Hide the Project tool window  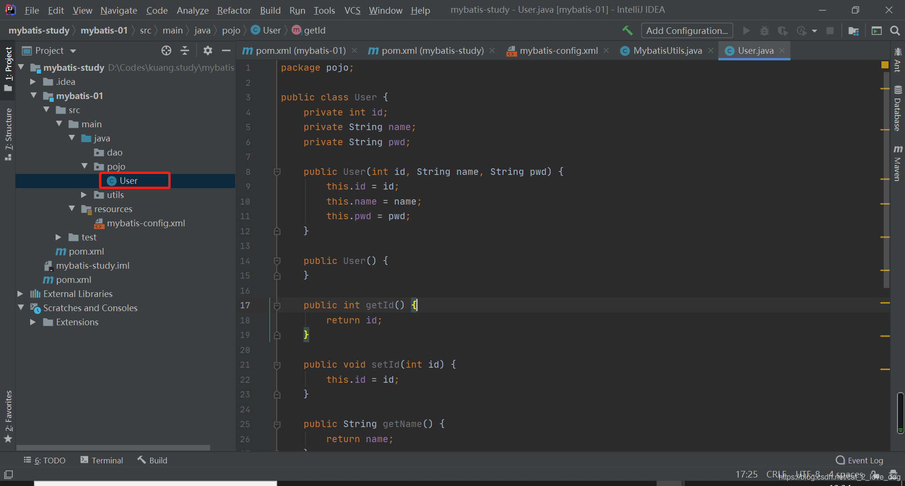tap(226, 50)
